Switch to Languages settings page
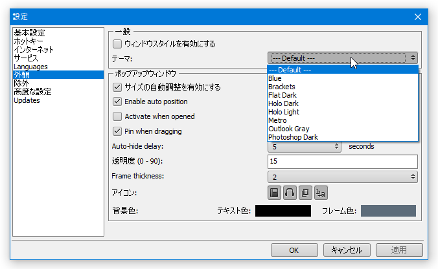Viewport: 438px width, 269px height. coord(58,67)
